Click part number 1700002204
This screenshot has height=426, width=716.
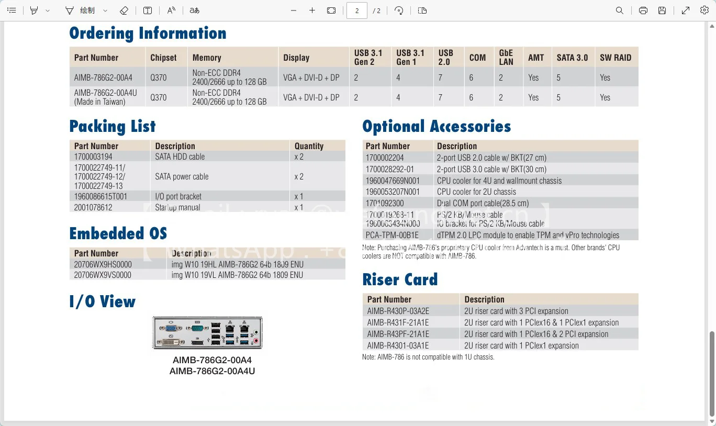coord(385,158)
